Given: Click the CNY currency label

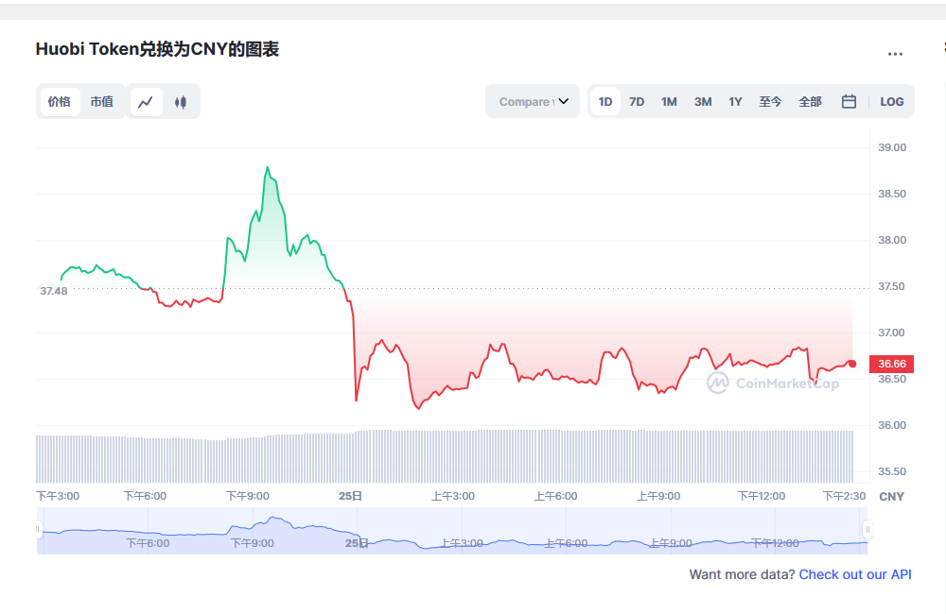Looking at the screenshot, I should click(892, 497).
